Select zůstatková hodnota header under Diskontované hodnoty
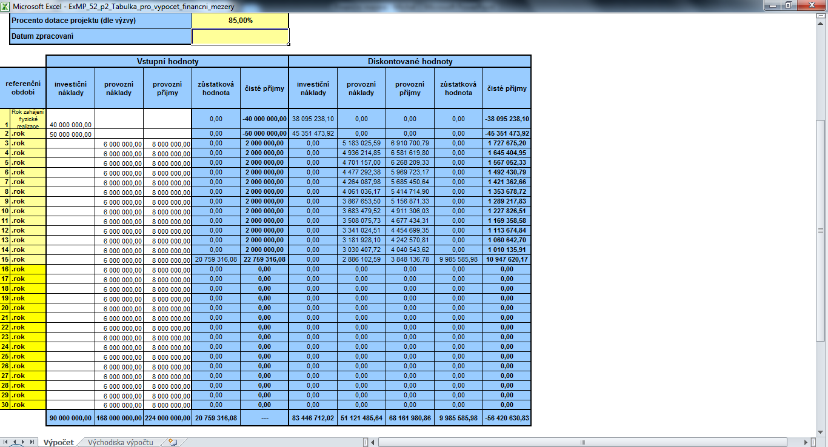828x447 pixels. click(458, 88)
